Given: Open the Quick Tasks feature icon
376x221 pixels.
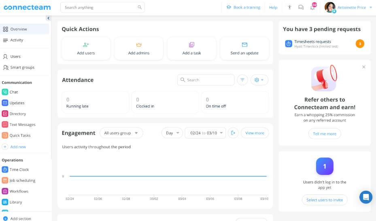Looking at the screenshot, I should pyautogui.click(x=5, y=135).
